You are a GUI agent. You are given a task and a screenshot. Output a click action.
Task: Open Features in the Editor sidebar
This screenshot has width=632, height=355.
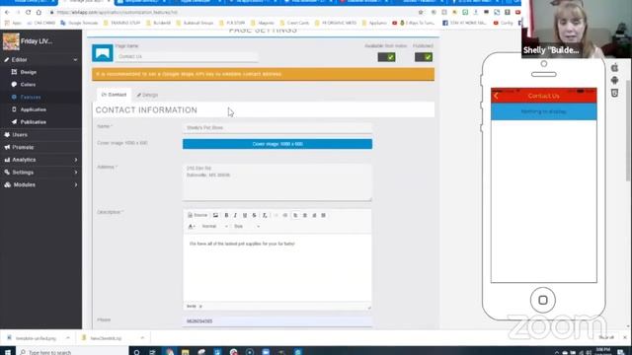point(31,97)
